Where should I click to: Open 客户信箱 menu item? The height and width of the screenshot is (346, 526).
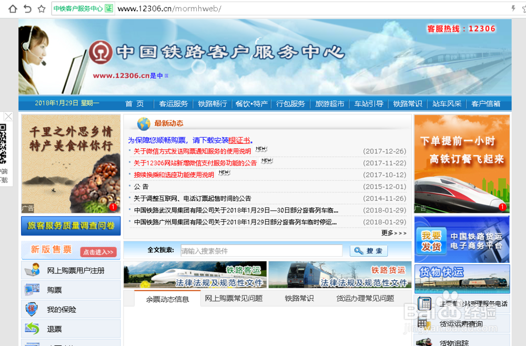click(x=485, y=104)
